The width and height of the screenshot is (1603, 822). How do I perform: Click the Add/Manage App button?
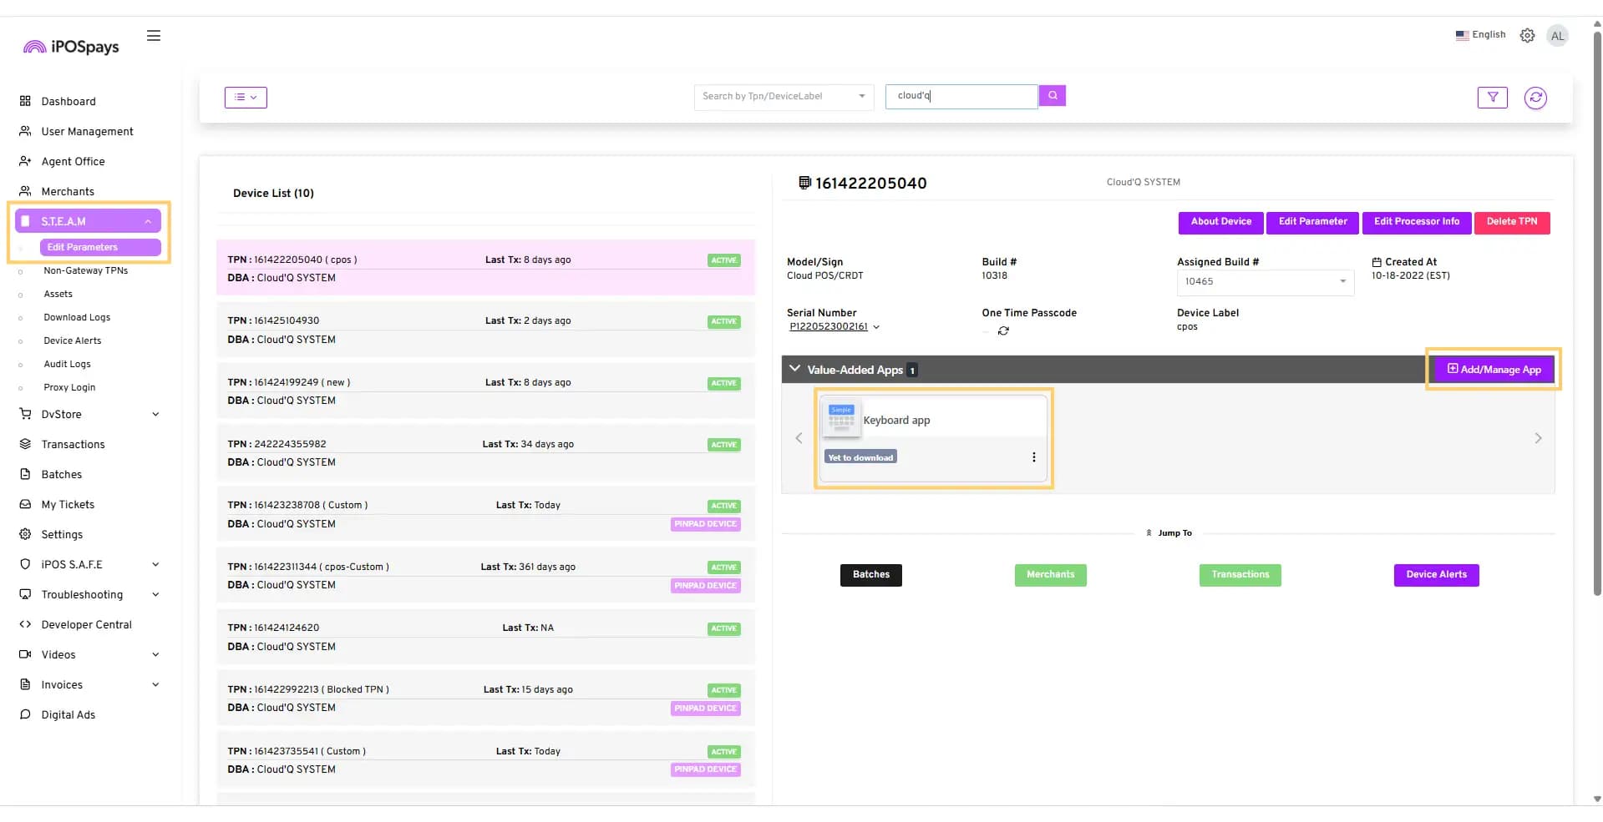click(1494, 370)
